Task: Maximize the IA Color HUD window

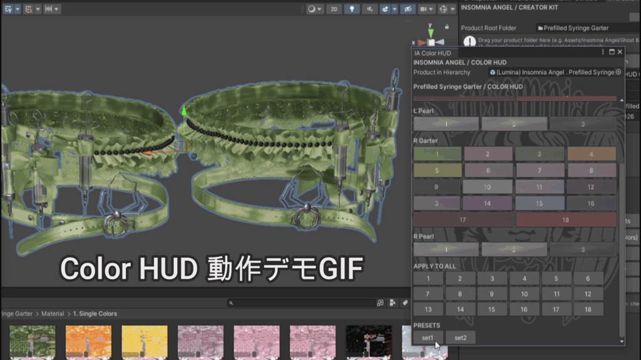Action: 612,52
